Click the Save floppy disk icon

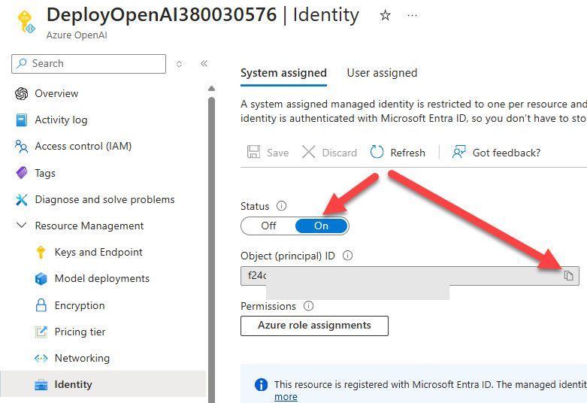coord(253,152)
